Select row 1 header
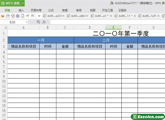Screen dimensions: 165x120 pos(4,33)
